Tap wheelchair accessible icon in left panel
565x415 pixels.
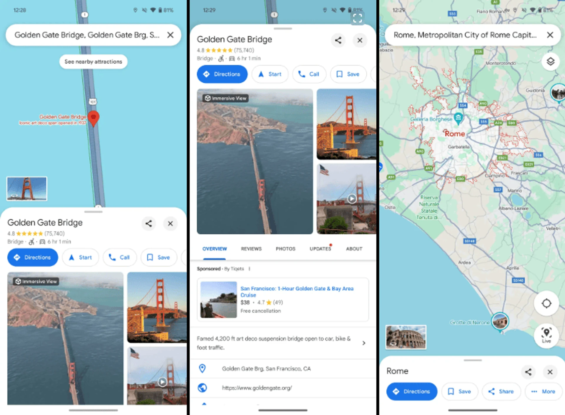(x=31, y=242)
